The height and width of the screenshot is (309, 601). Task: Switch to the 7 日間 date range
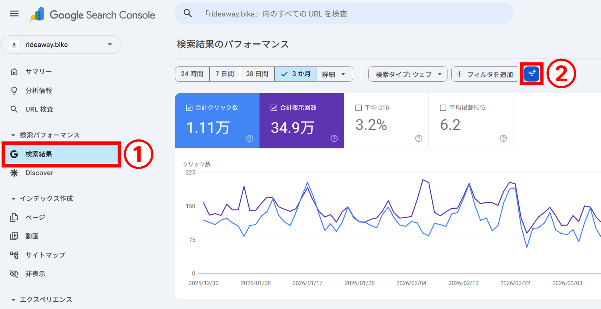coord(224,74)
